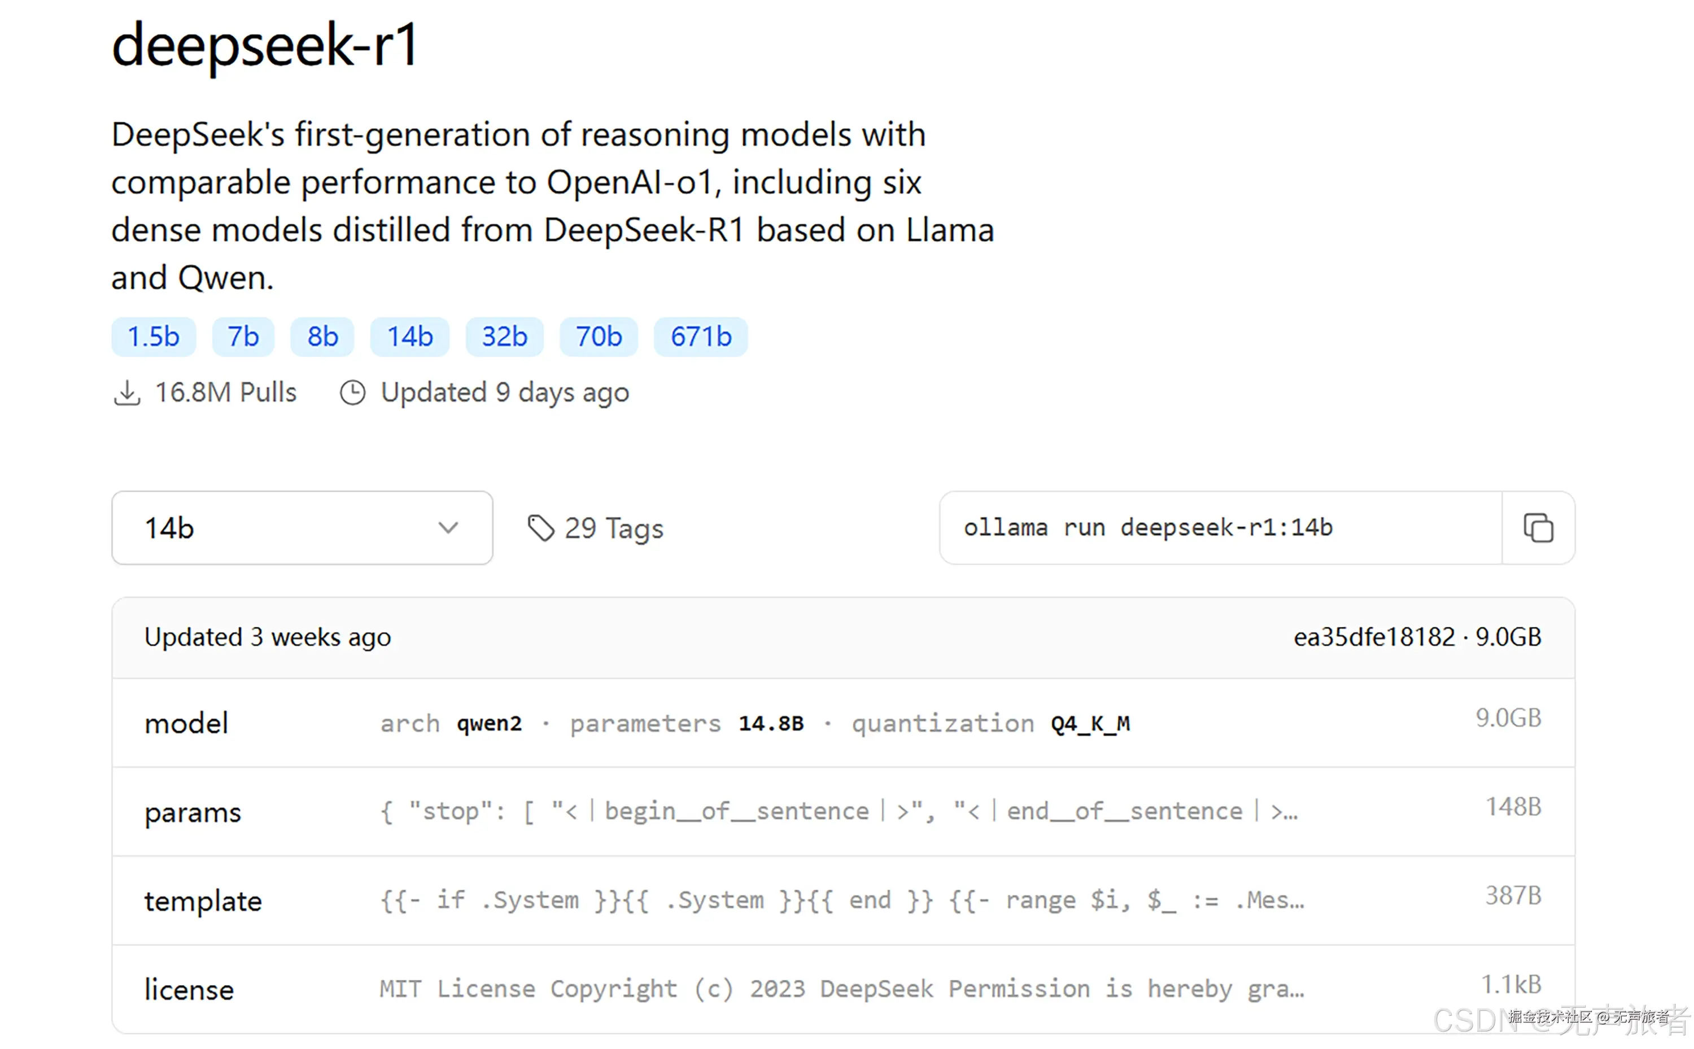Click the copy command icon

click(x=1537, y=528)
